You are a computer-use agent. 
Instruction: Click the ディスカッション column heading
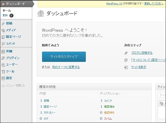tap(110, 93)
